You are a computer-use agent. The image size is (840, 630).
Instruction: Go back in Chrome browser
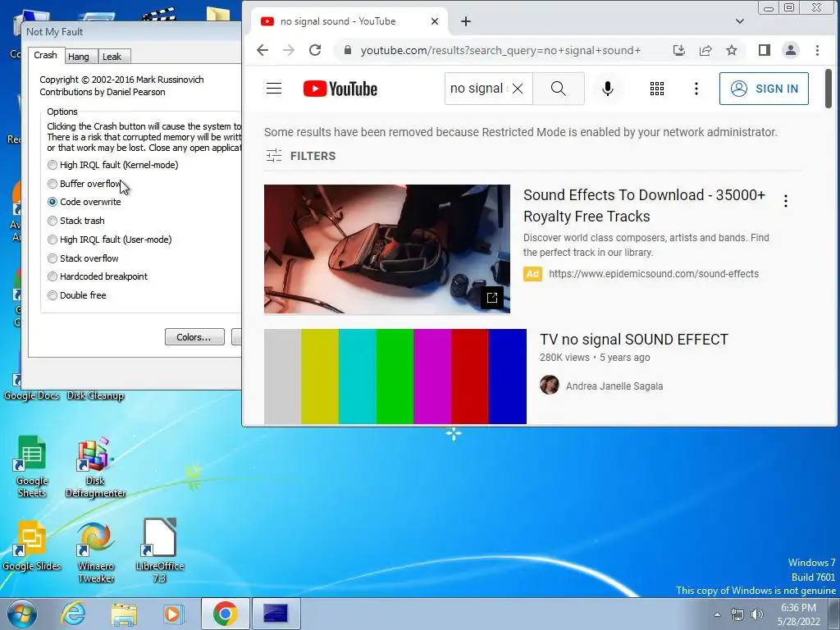pos(262,50)
